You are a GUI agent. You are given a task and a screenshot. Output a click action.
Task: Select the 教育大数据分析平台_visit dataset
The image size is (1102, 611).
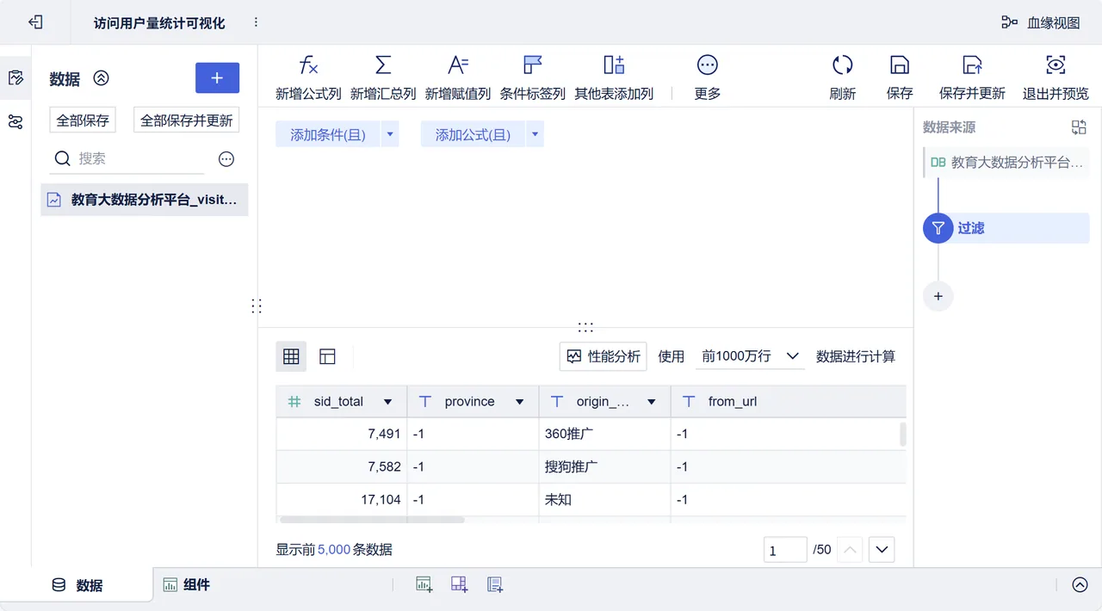tap(145, 200)
